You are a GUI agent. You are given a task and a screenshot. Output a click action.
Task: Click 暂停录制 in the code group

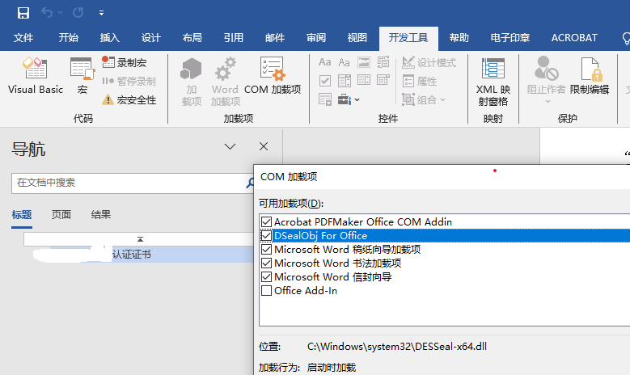coord(129,81)
